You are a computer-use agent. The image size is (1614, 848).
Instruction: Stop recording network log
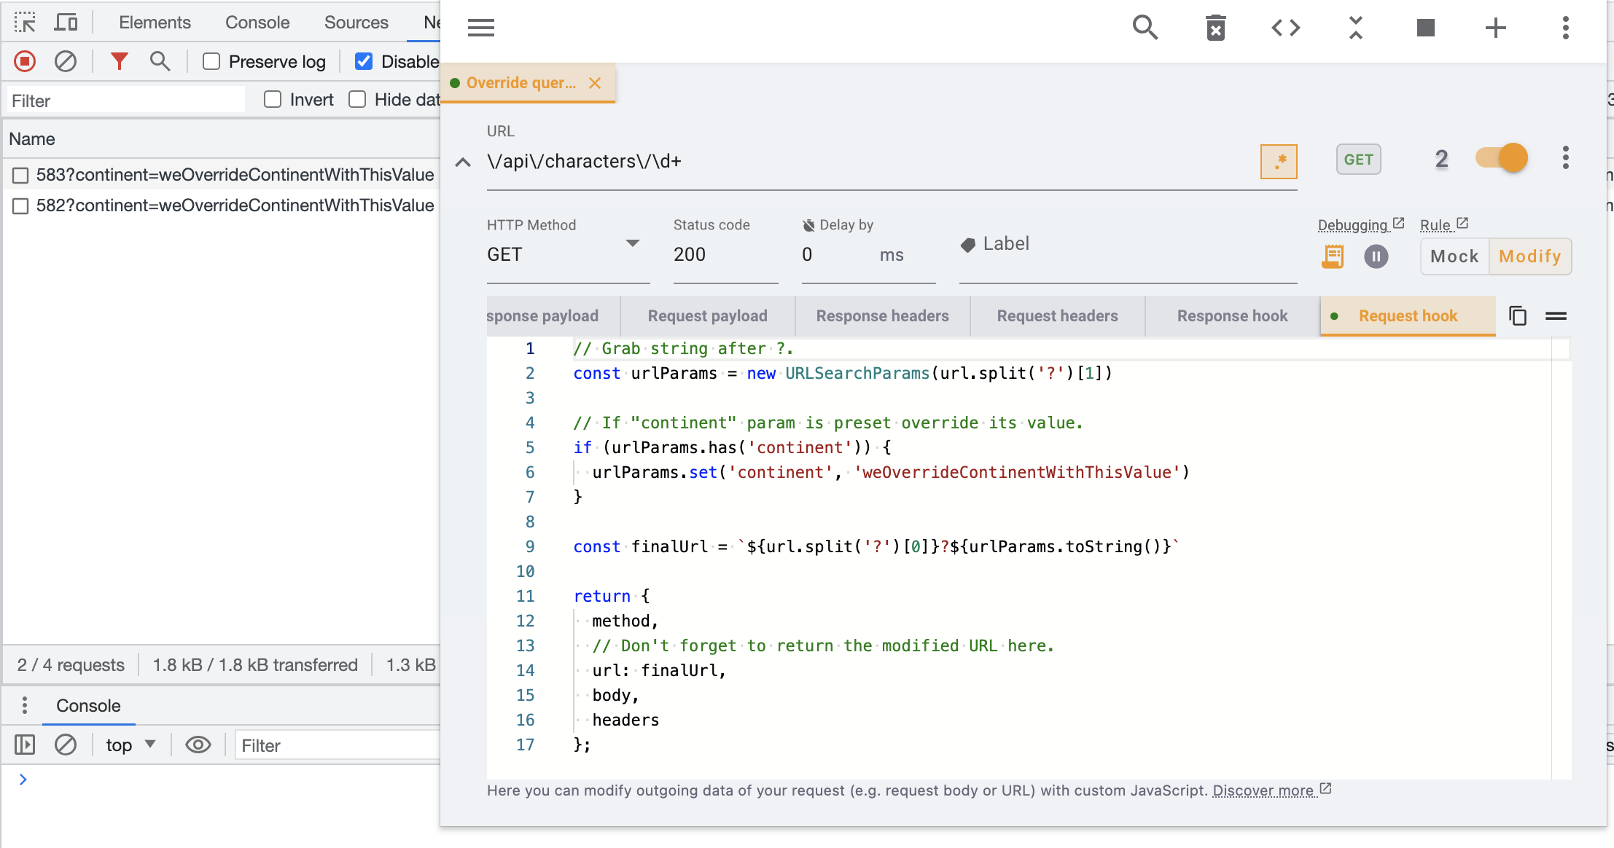(25, 62)
